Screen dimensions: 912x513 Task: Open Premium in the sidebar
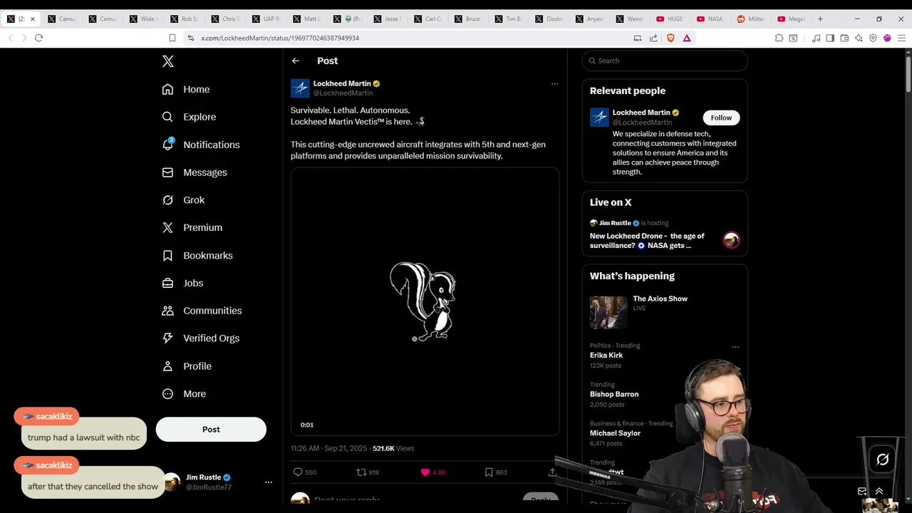click(x=192, y=227)
